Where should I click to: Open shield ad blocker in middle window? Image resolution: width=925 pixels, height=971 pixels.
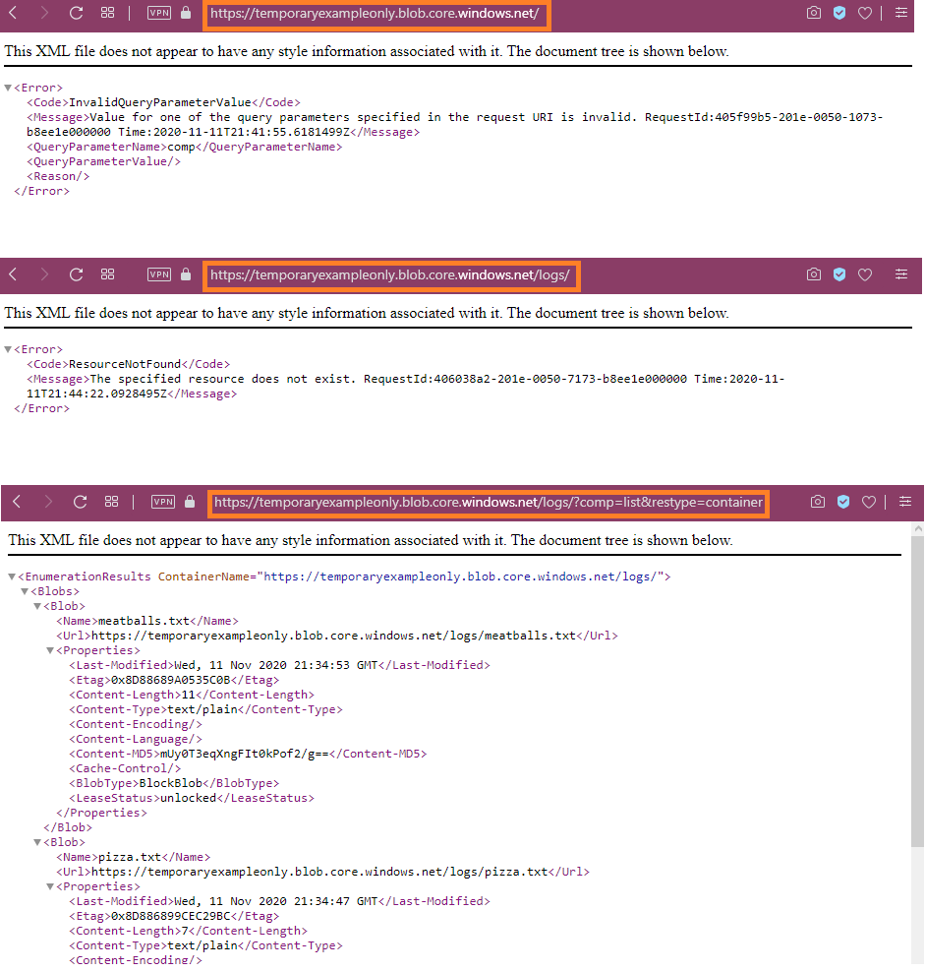tap(839, 274)
